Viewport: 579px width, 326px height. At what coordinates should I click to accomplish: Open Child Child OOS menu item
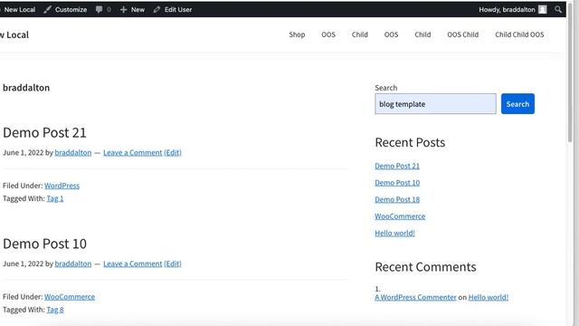coord(519,34)
